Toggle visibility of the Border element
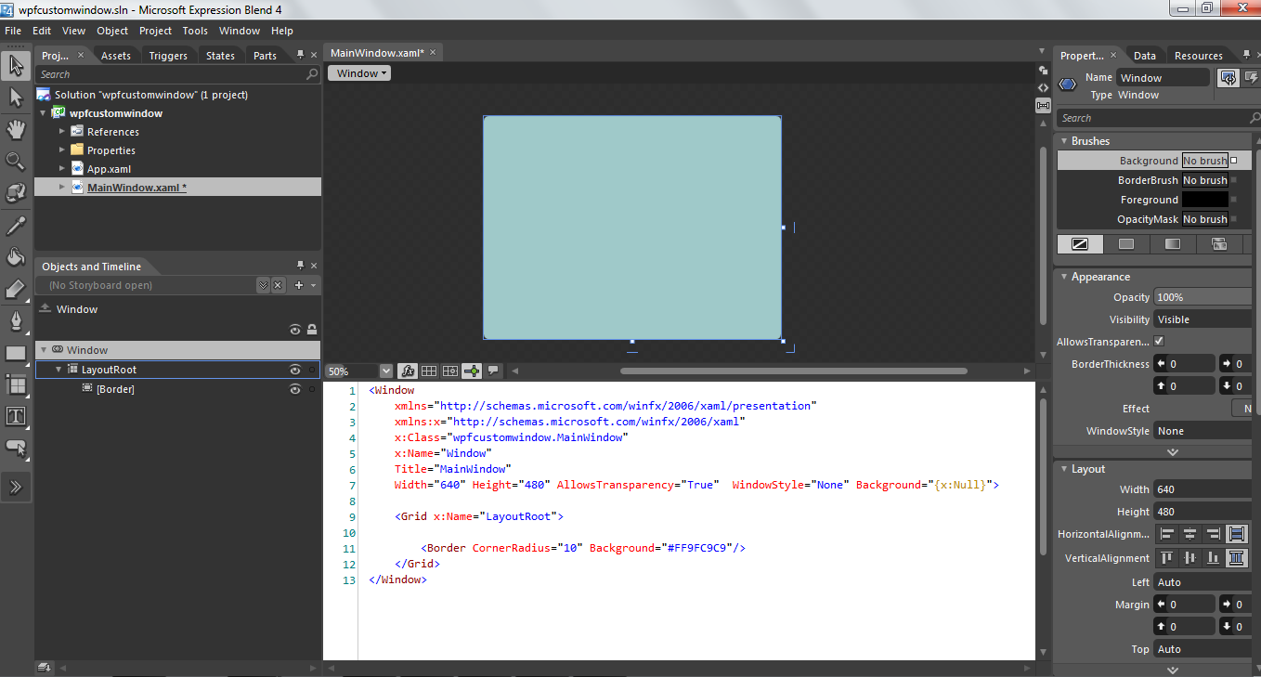 coord(294,388)
